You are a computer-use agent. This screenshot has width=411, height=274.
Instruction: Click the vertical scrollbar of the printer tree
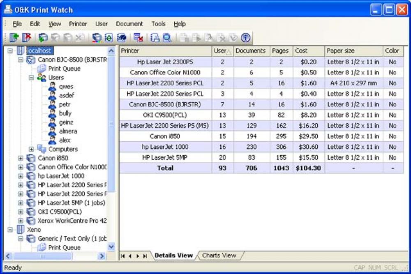[x=111, y=123]
